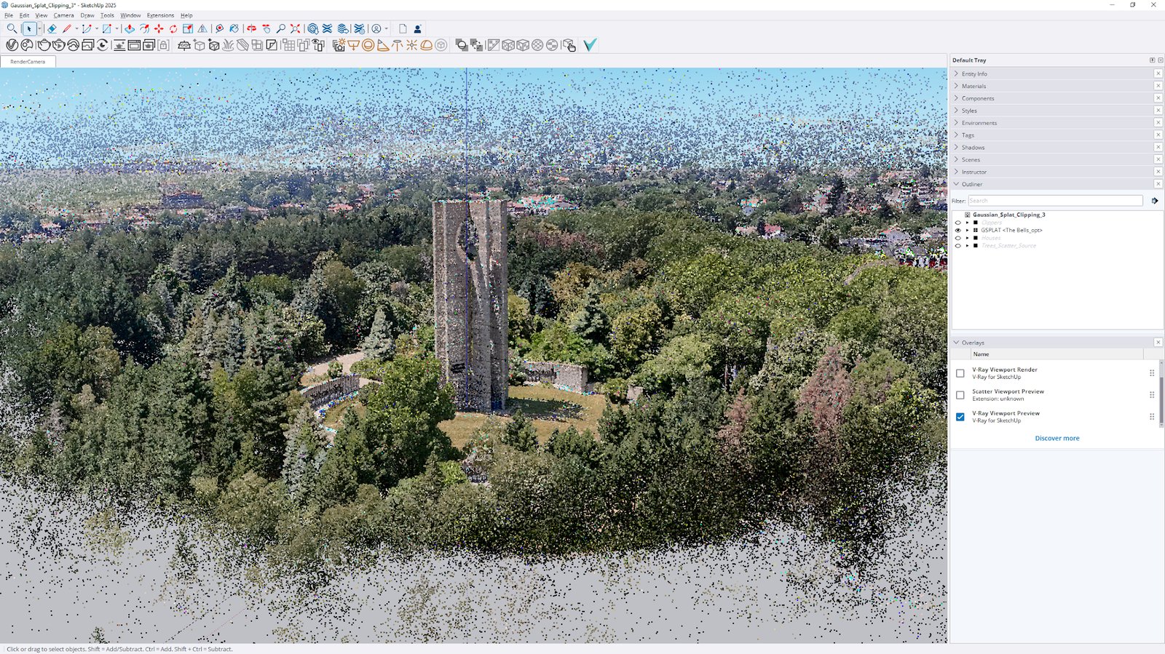Enable V-Ray Viewport Render overlay checkbox
This screenshot has width=1165, height=654.
tap(960, 373)
